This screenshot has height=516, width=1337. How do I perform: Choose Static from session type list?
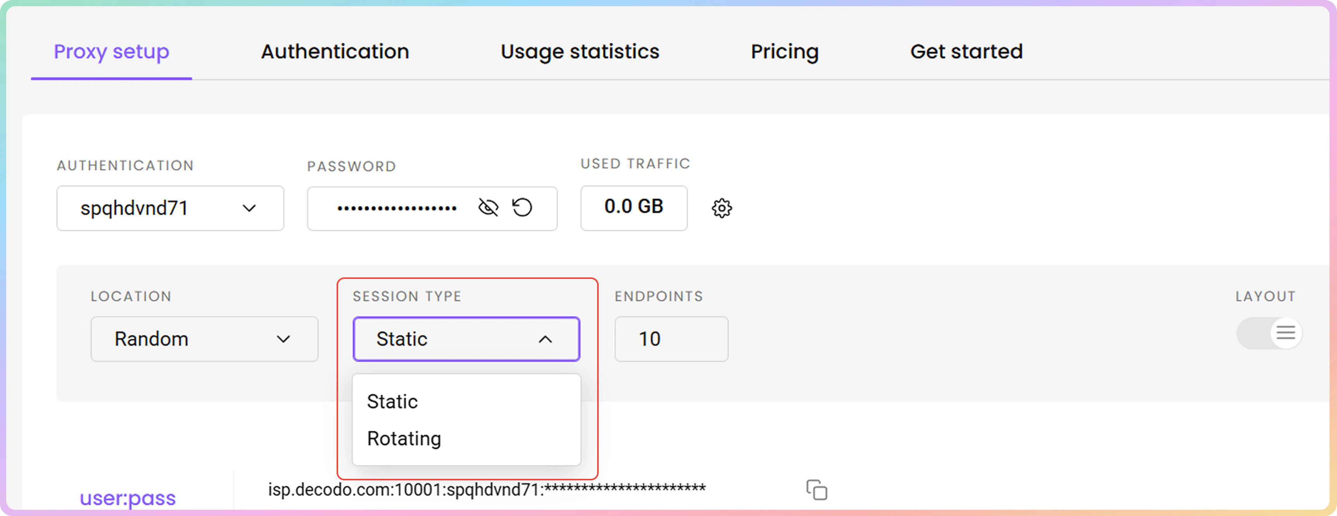coord(392,401)
